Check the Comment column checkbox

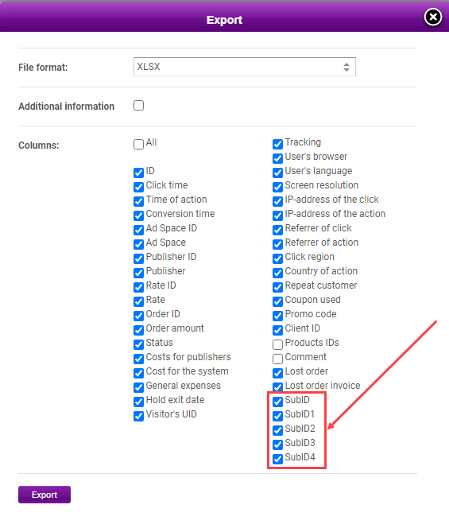click(x=277, y=359)
